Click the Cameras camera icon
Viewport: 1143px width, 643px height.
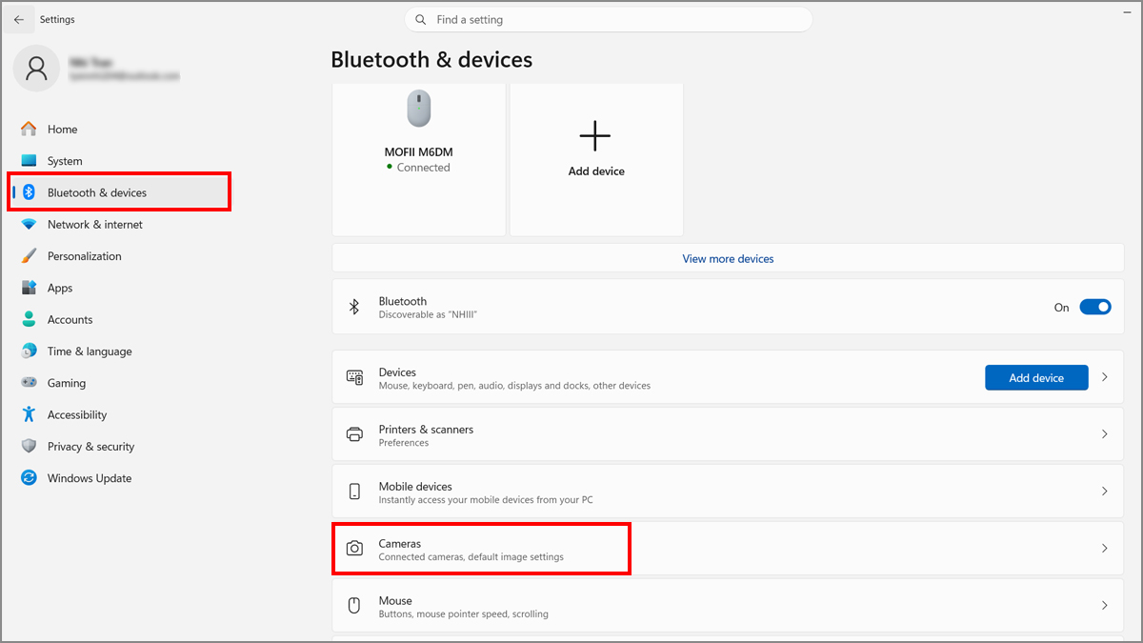click(354, 549)
